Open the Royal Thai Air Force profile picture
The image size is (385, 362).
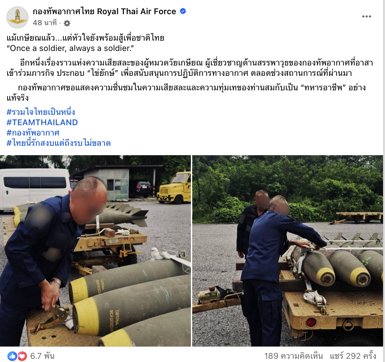[17, 17]
